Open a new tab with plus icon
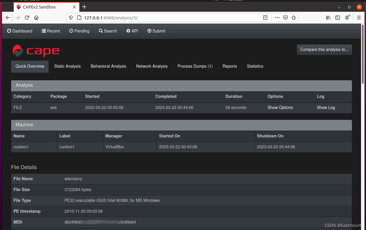 tap(84, 7)
